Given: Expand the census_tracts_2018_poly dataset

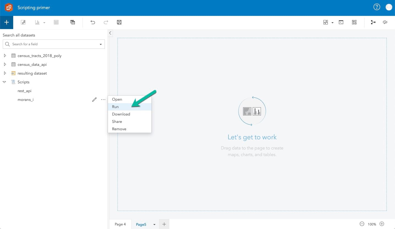Looking at the screenshot, I should pyautogui.click(x=5, y=55).
